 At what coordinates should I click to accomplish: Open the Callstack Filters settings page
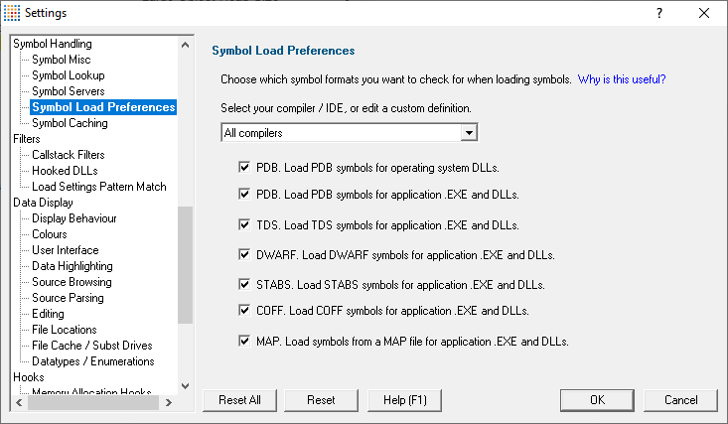[x=69, y=155]
